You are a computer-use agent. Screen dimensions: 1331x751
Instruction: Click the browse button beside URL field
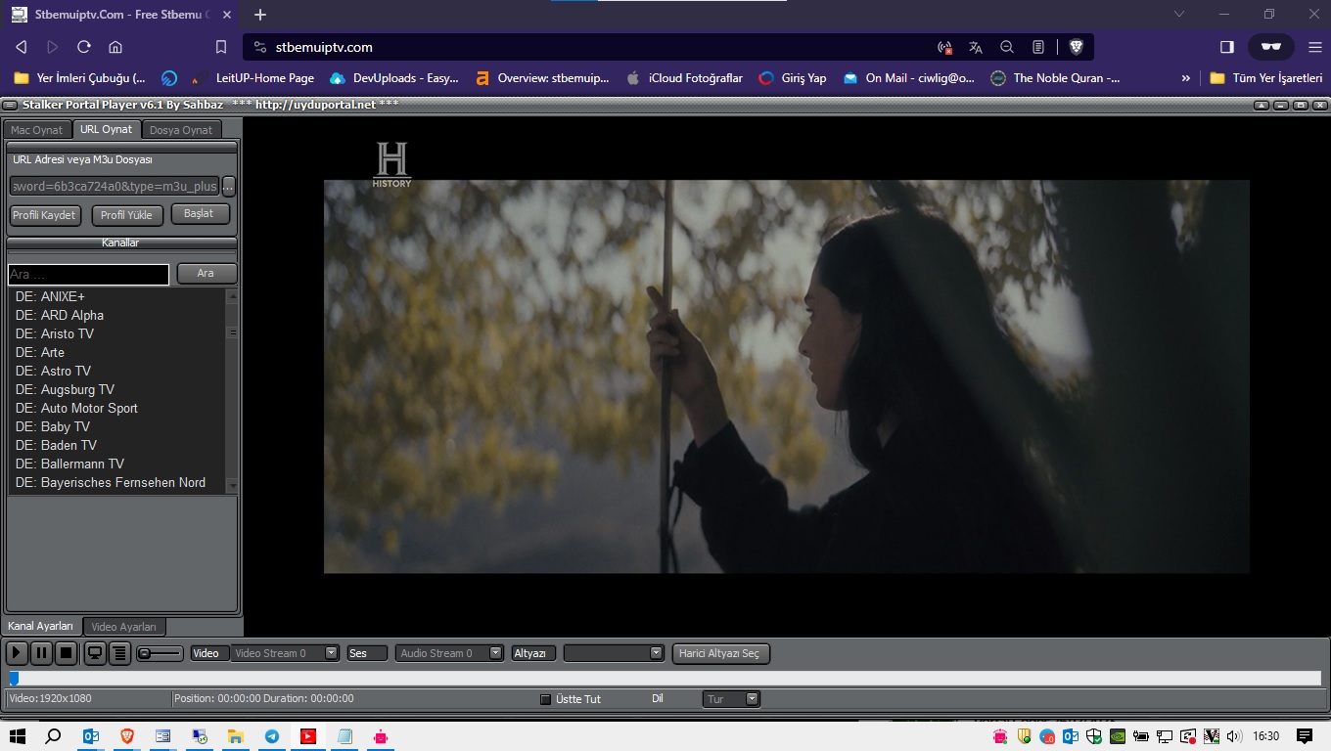pos(229,186)
